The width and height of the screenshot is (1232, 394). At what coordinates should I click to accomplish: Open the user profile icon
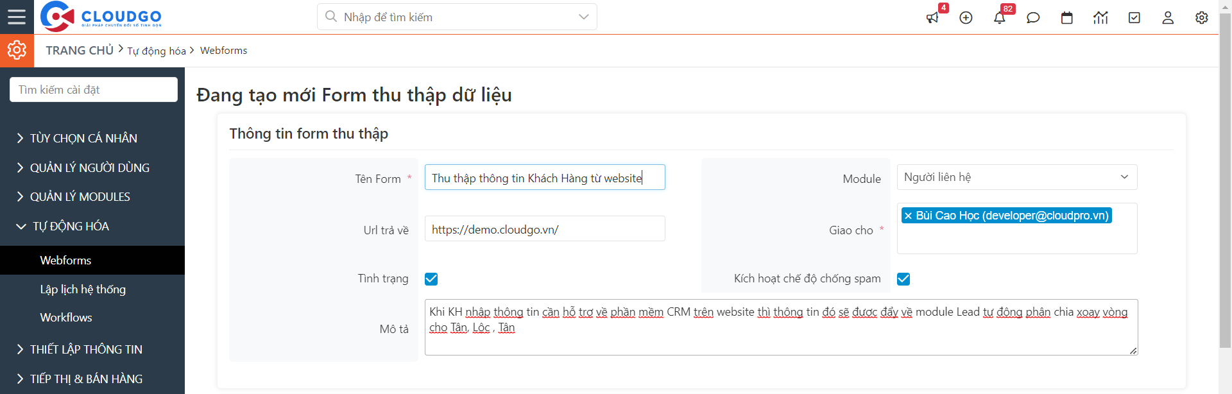tap(1168, 18)
